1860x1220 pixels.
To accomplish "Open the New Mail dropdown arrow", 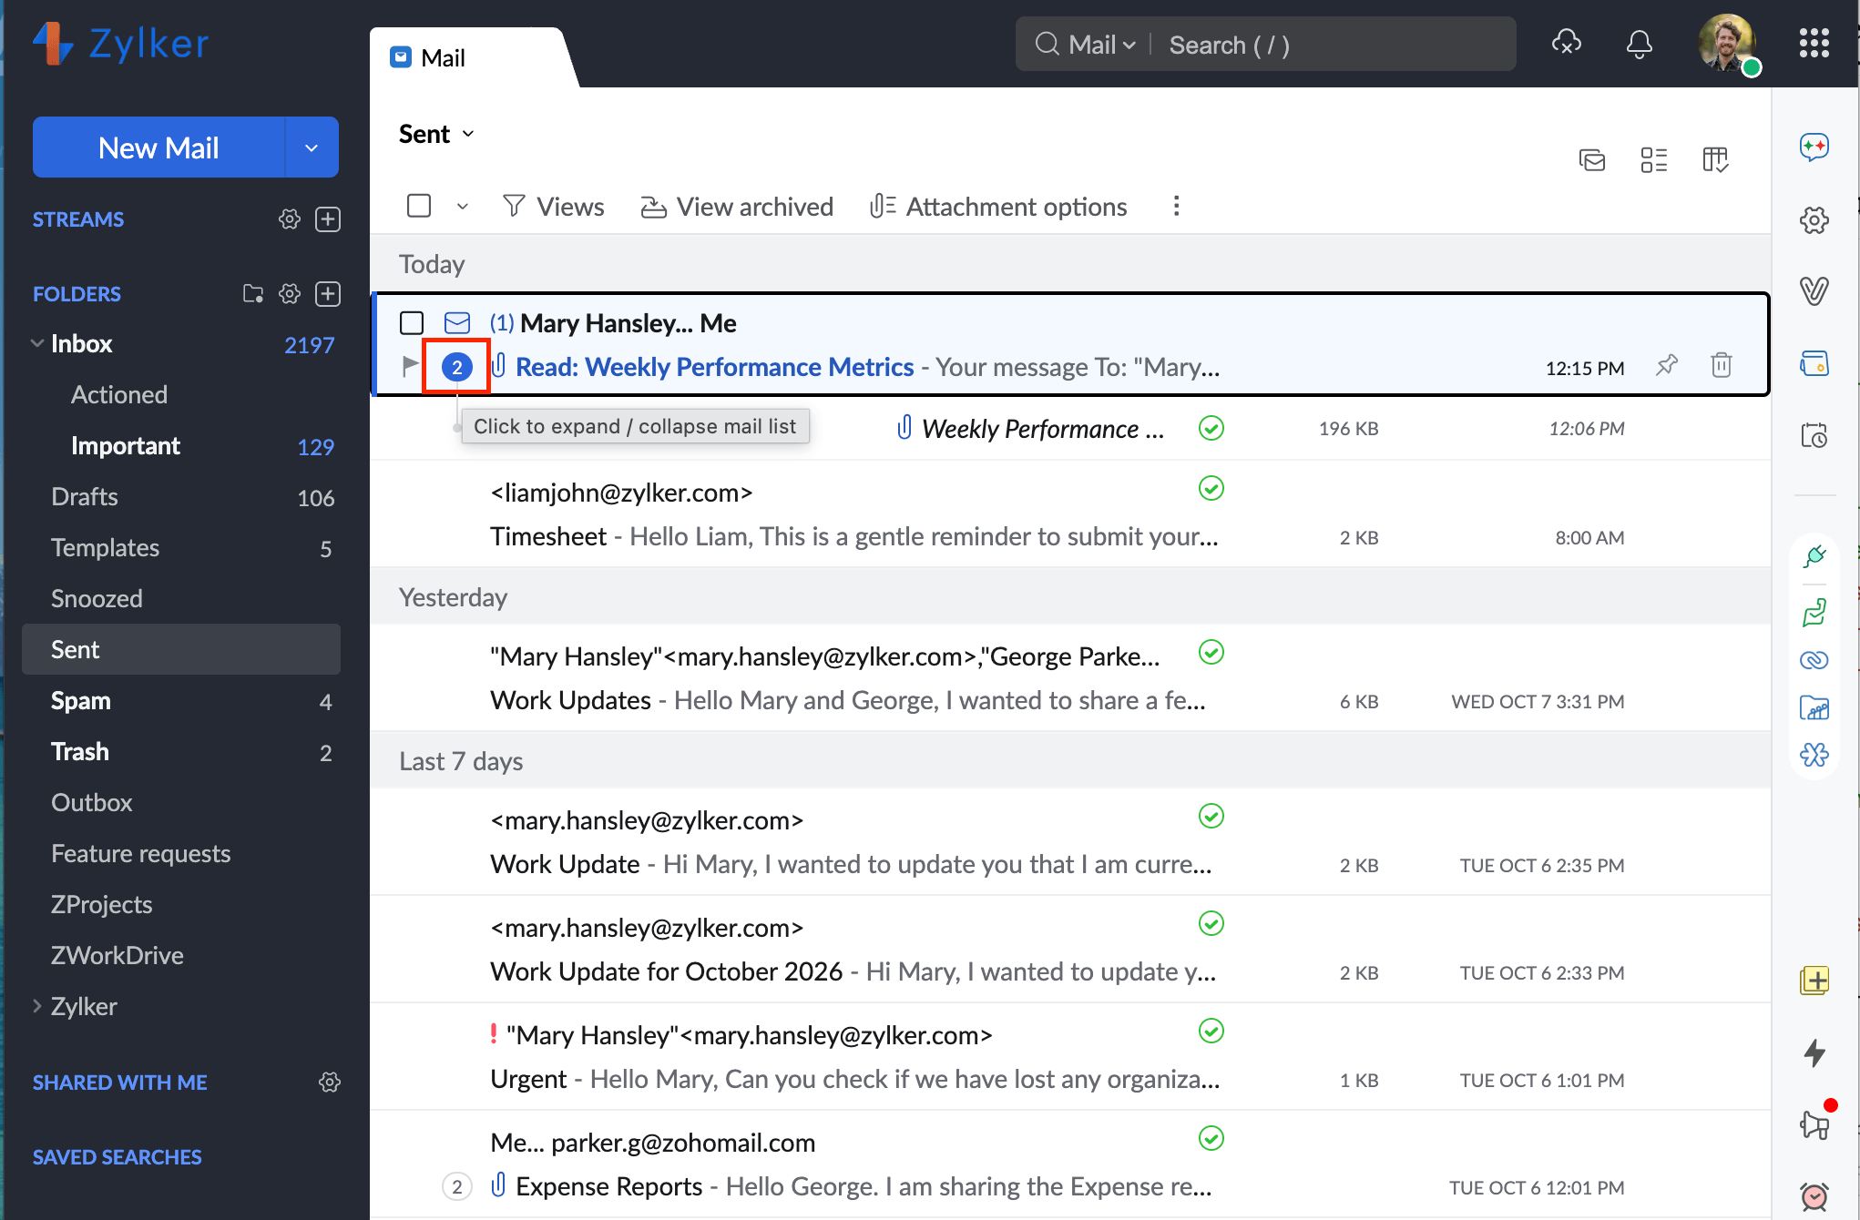I will click(312, 147).
